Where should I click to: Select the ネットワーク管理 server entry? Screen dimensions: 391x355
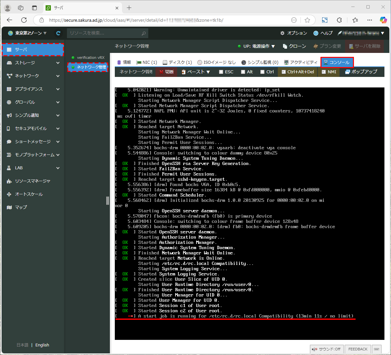(88, 67)
